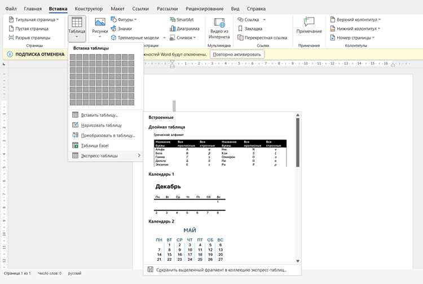
Task: Click the Диаграмма (Chart) button
Action: tap(184, 29)
